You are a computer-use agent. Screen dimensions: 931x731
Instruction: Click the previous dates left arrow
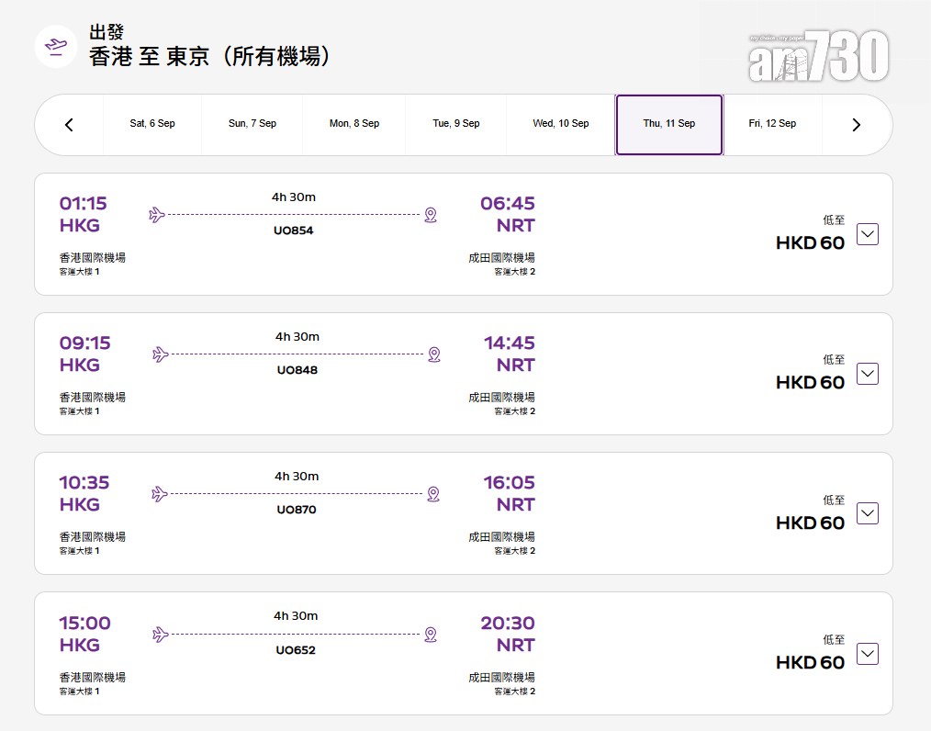(x=69, y=125)
